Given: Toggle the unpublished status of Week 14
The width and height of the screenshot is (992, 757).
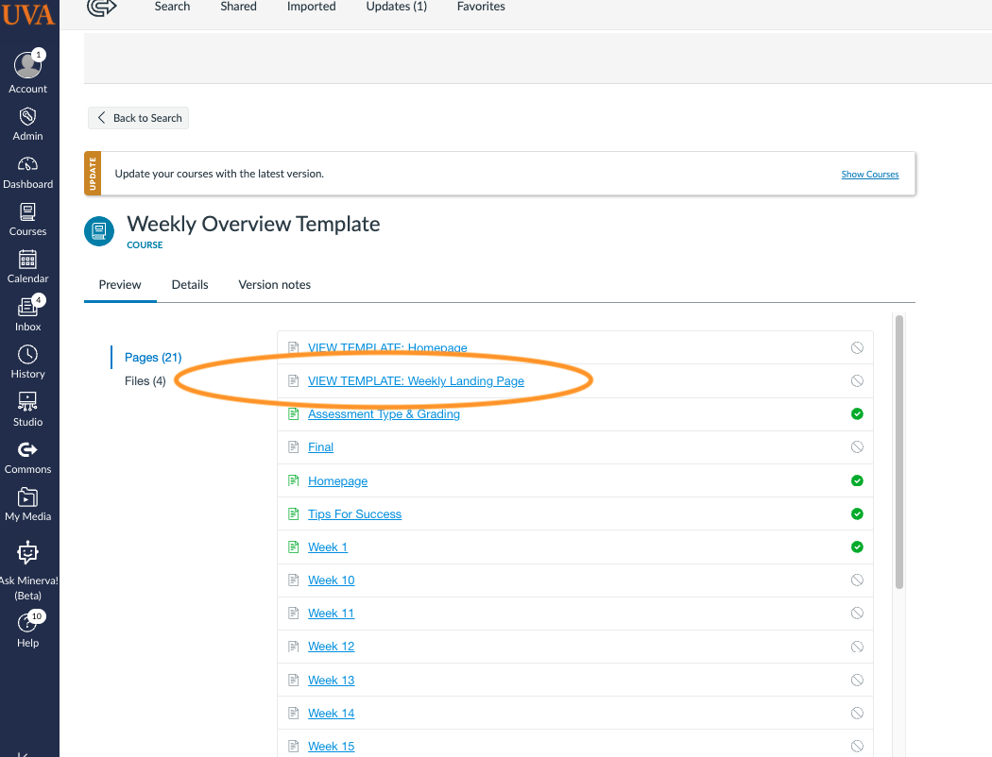Looking at the screenshot, I should click(857, 713).
